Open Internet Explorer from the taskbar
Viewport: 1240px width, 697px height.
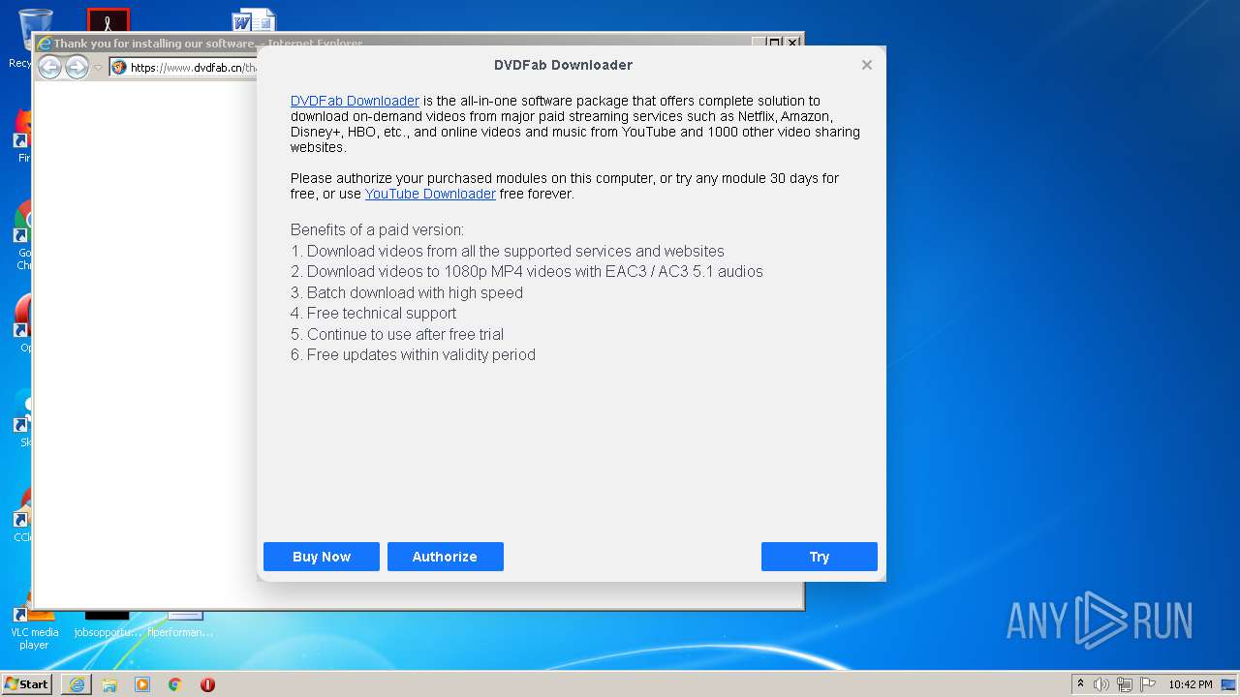point(77,684)
